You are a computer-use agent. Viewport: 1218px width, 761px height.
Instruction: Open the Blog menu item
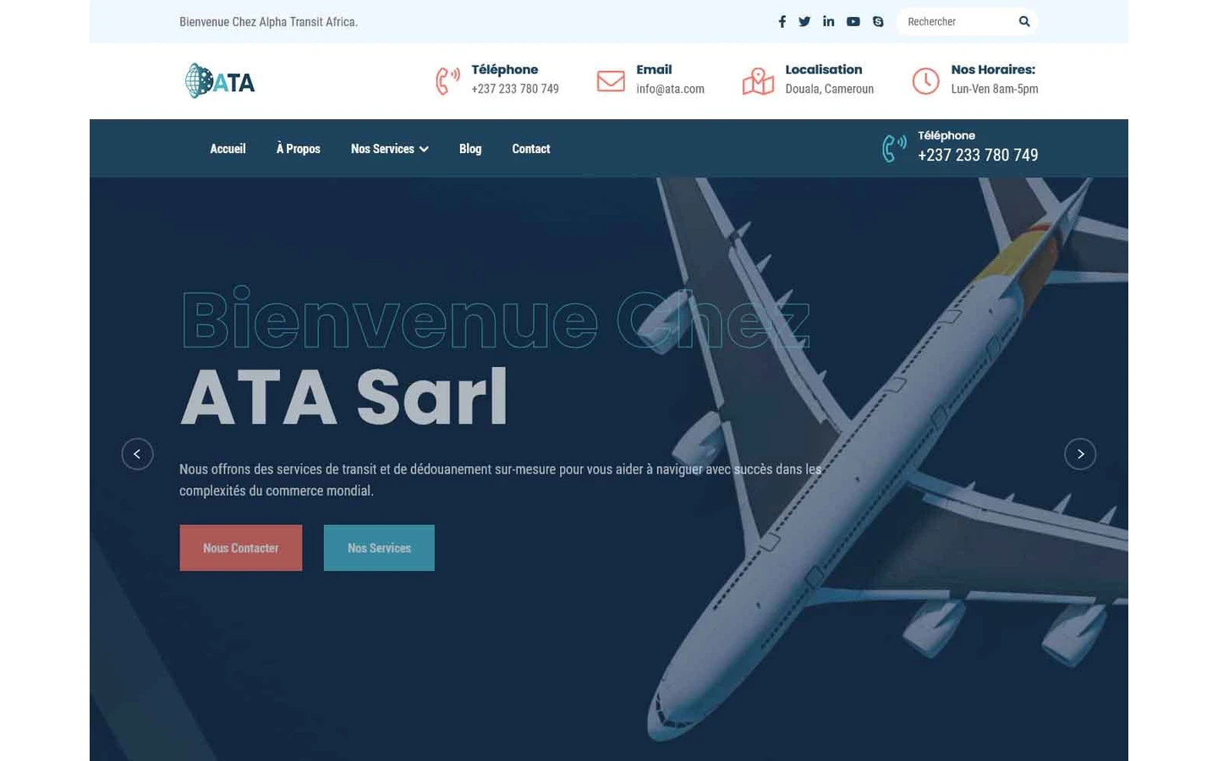(470, 149)
